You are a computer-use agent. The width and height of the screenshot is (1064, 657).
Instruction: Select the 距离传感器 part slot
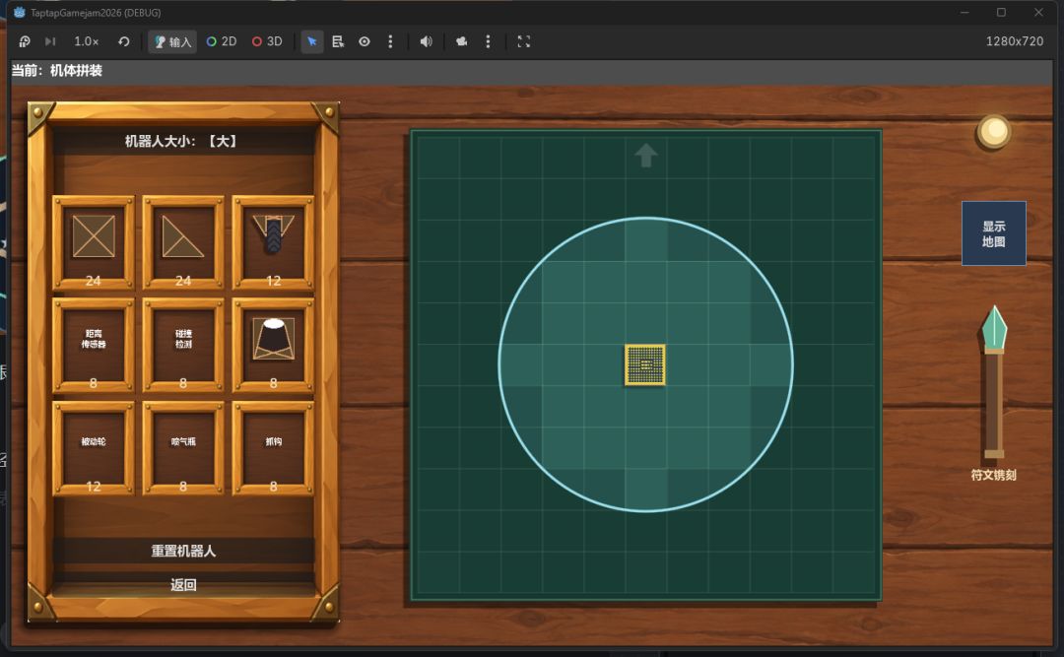pyautogui.click(x=94, y=345)
